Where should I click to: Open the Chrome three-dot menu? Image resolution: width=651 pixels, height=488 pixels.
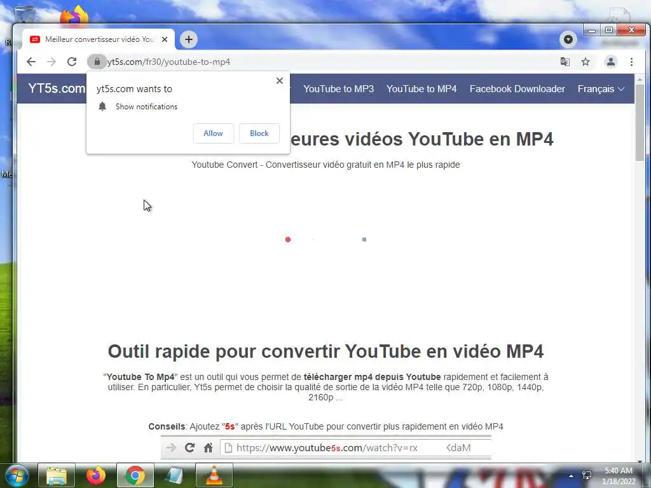point(631,62)
